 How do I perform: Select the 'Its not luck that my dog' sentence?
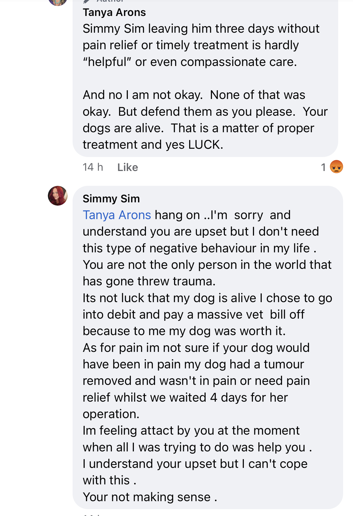point(208,314)
